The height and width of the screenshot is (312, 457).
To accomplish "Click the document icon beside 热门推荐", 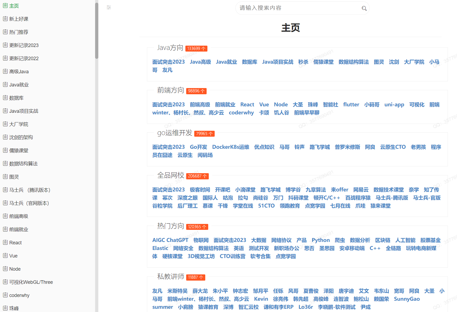I will pyautogui.click(x=5, y=32).
